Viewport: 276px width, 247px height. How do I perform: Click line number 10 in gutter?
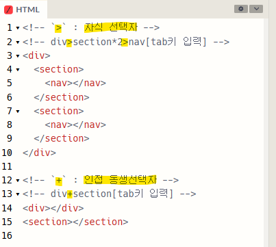pos(7,153)
